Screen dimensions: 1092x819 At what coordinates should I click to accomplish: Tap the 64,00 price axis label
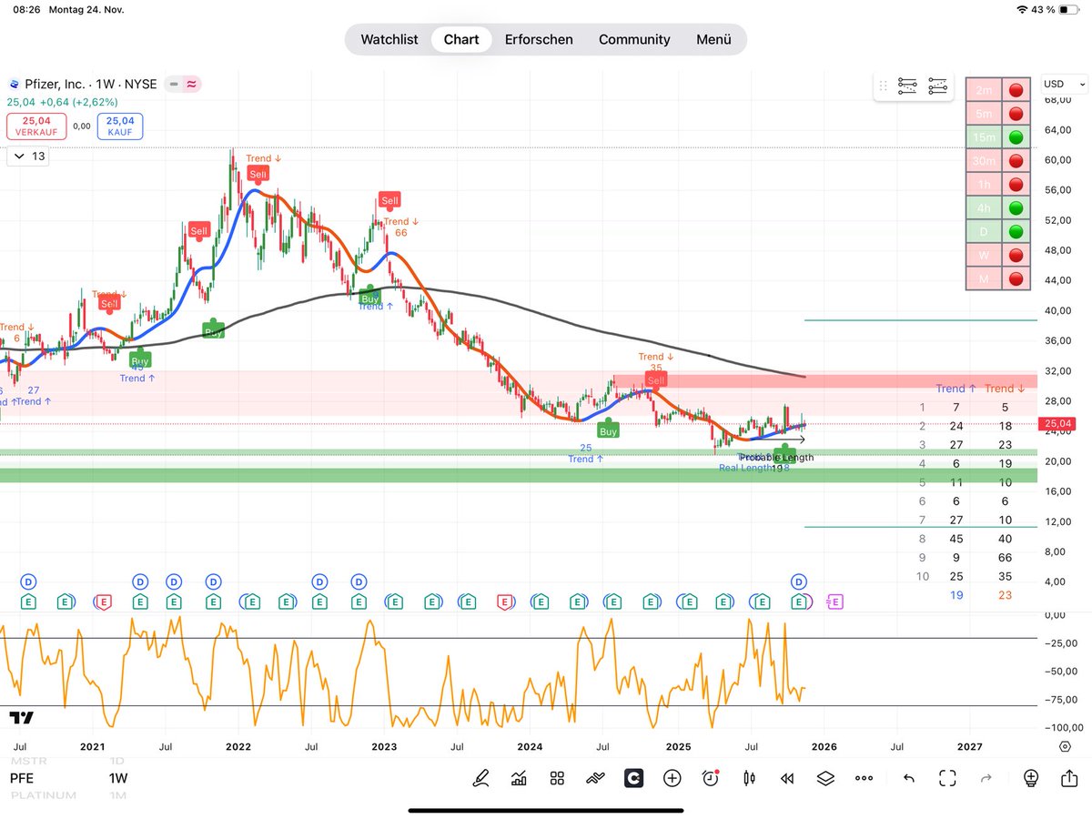pyautogui.click(x=1057, y=129)
